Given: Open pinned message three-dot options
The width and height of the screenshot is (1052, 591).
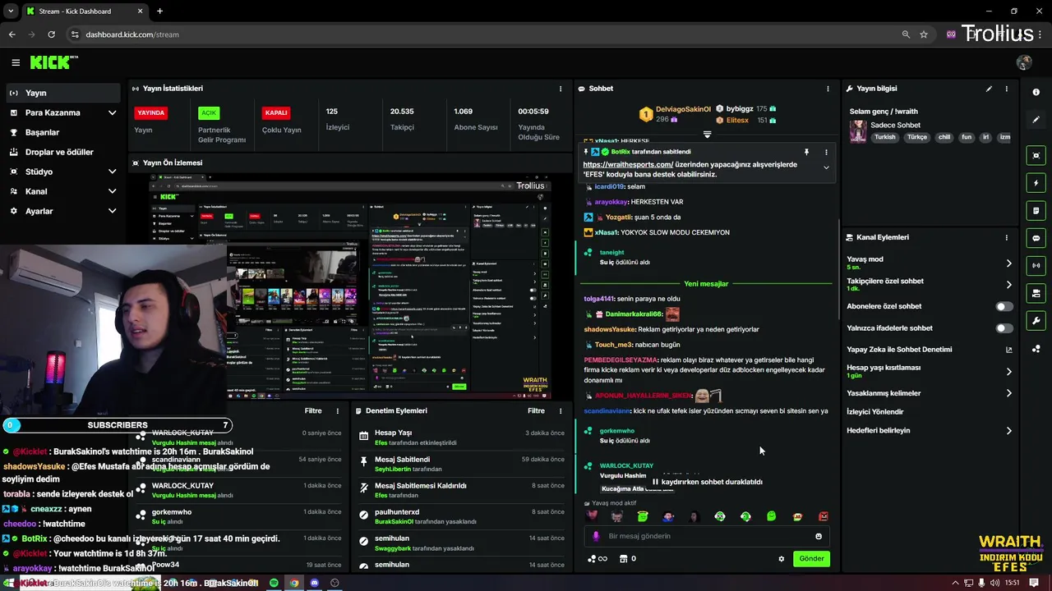Looking at the screenshot, I should 826,152.
